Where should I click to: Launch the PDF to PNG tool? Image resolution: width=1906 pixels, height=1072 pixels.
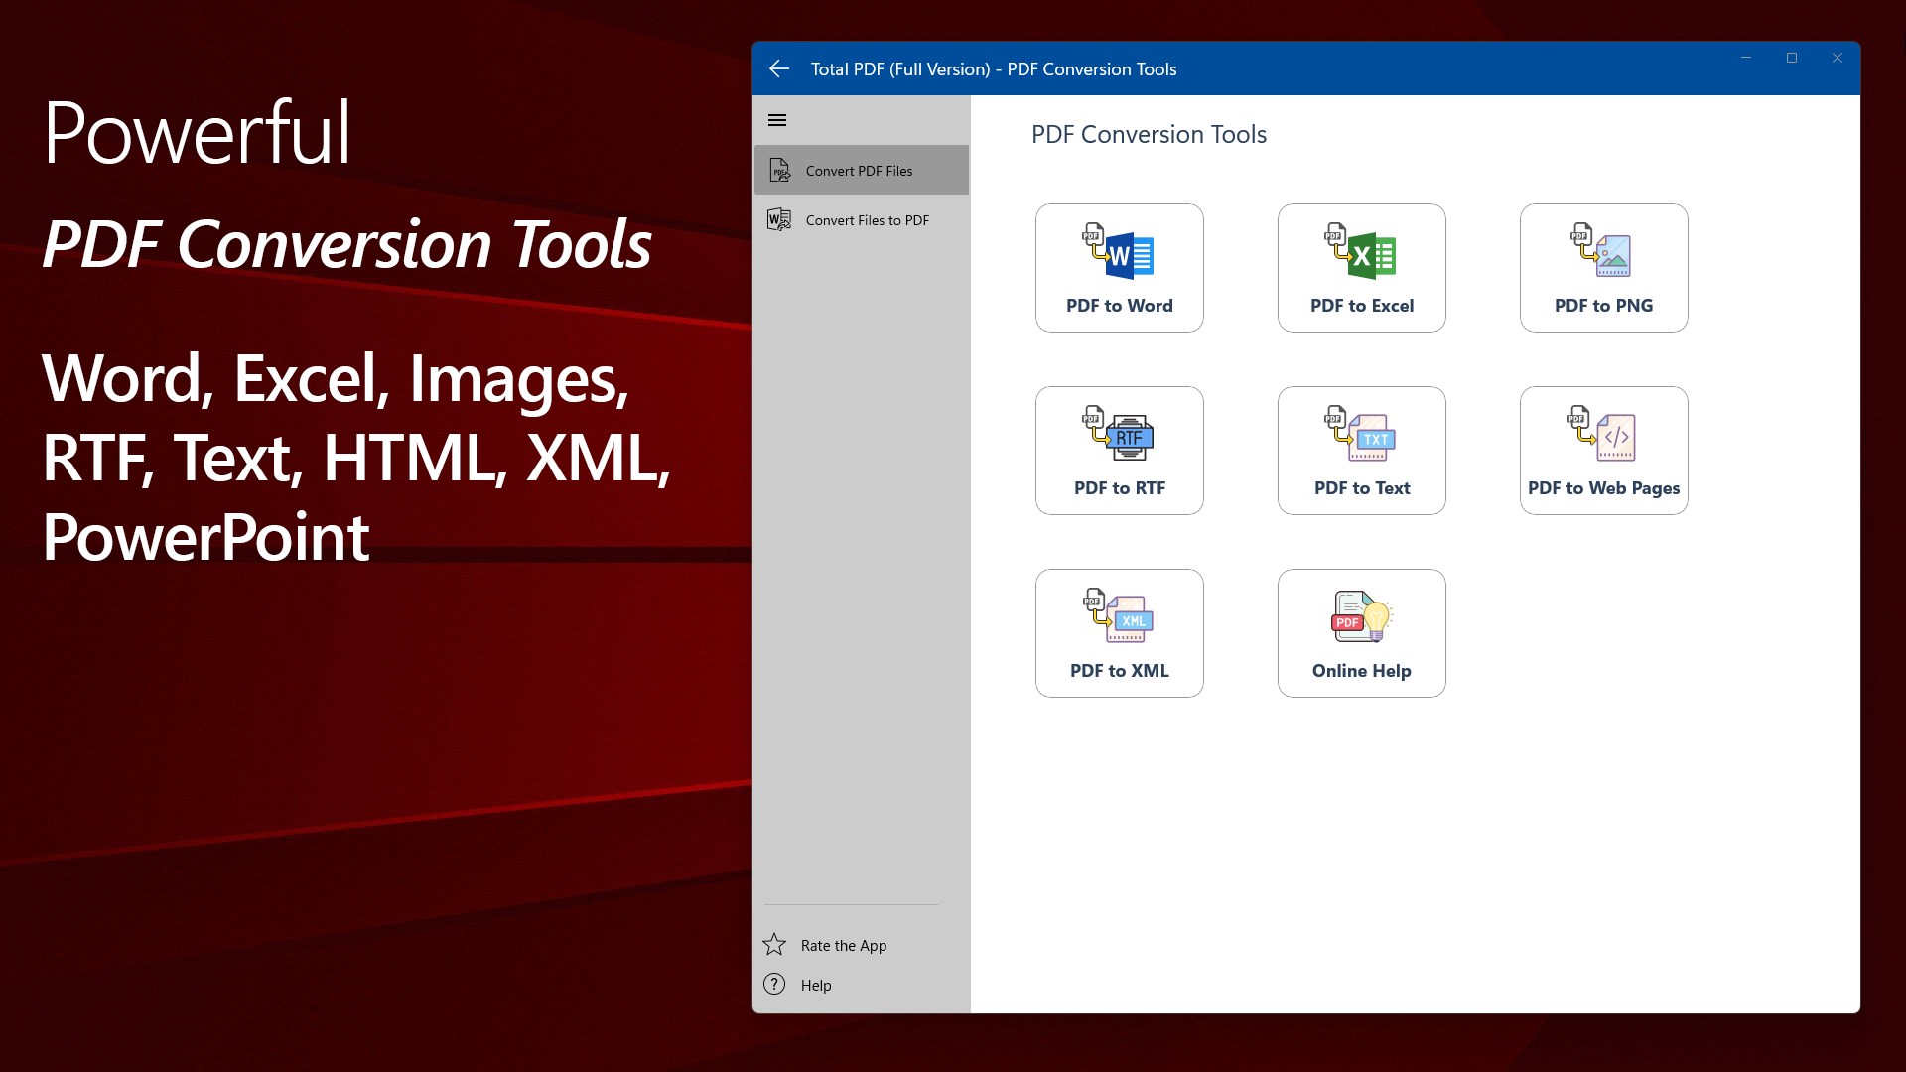(x=1603, y=268)
